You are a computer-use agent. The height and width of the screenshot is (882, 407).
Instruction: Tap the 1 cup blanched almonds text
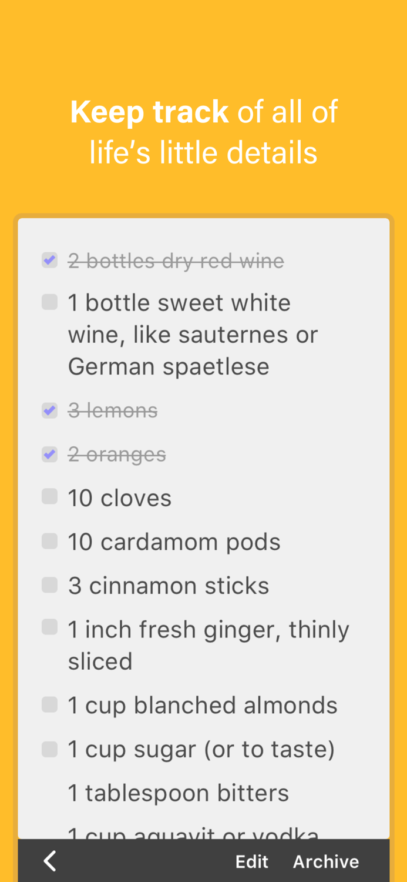point(203,705)
